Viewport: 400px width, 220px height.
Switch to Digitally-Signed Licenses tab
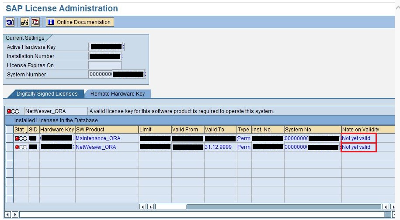tap(47, 94)
